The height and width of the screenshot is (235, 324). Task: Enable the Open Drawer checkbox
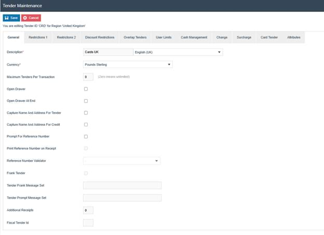coord(86,89)
